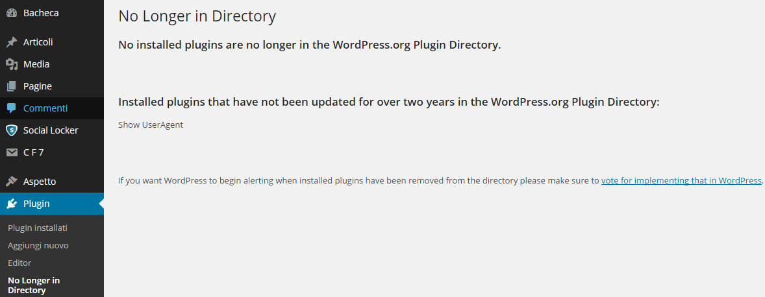Click the Social Locker shield icon

point(12,130)
